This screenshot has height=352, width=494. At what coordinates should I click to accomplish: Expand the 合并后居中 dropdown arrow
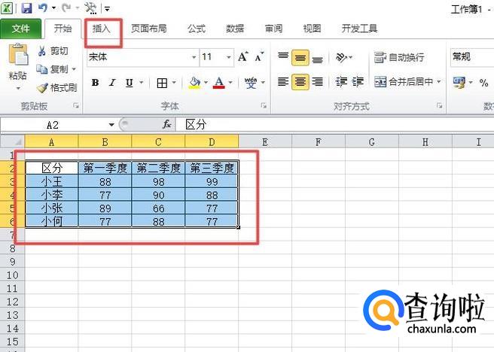439,82
